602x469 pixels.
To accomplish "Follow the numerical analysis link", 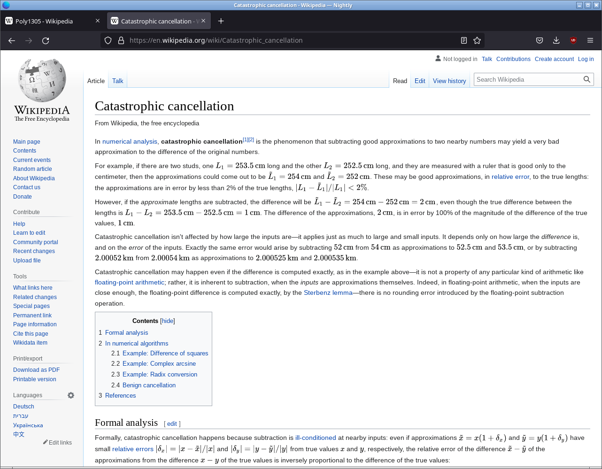I will [x=130, y=141].
